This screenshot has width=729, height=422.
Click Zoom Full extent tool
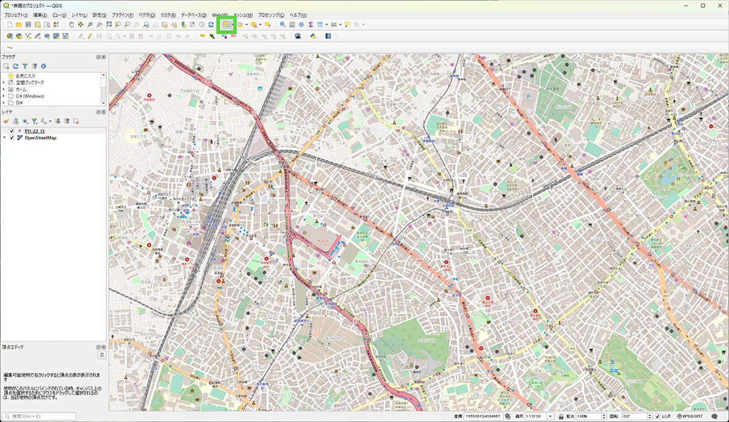(x=109, y=24)
